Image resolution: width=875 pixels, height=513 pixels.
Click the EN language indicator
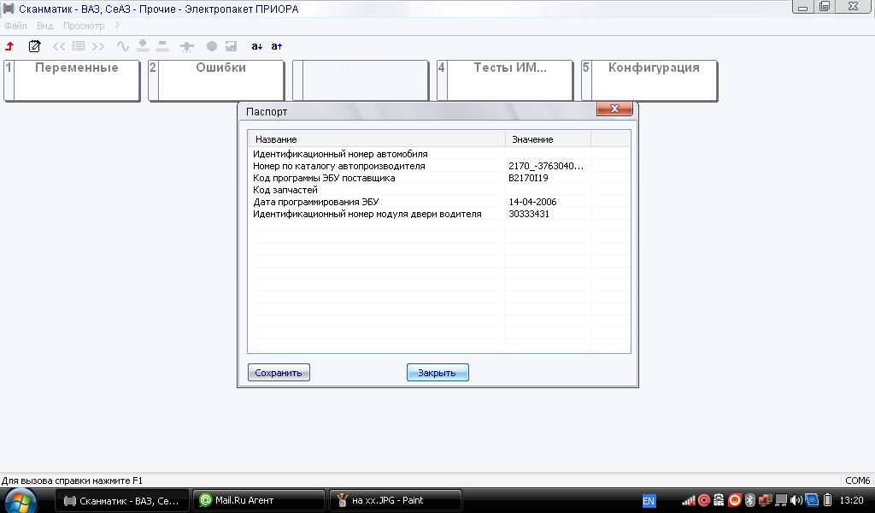(649, 501)
